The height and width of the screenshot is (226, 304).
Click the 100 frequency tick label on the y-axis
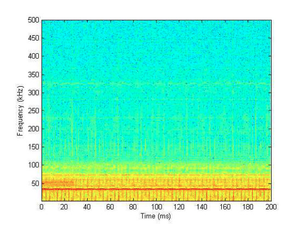[x=33, y=165]
